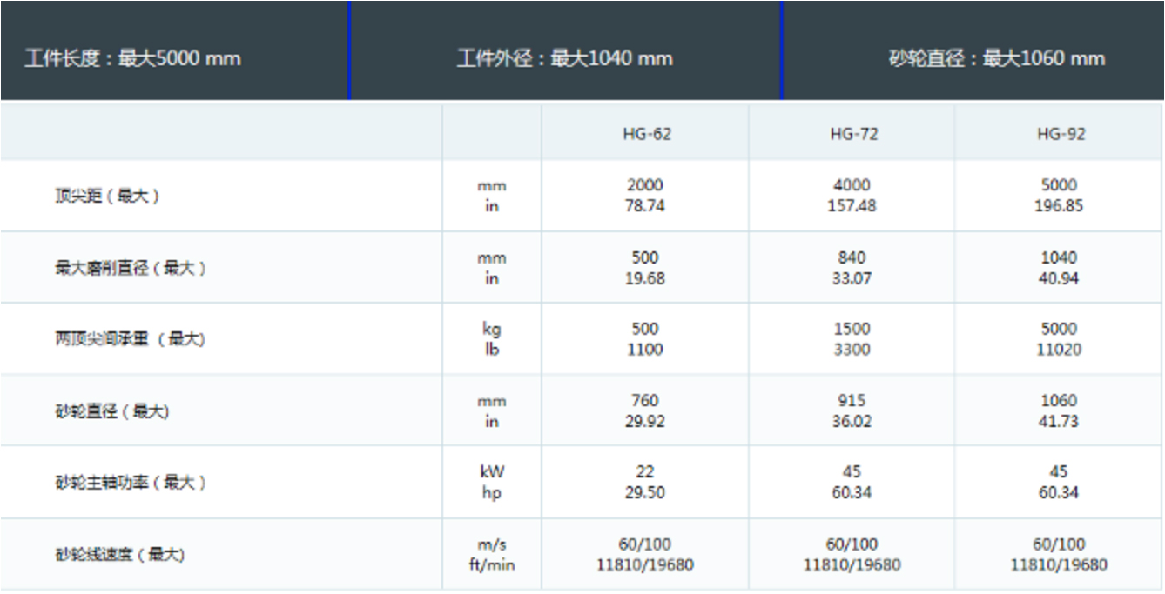Click the value 840 in the HG-72 column
This screenshot has height=594, width=1165.
pos(852,258)
